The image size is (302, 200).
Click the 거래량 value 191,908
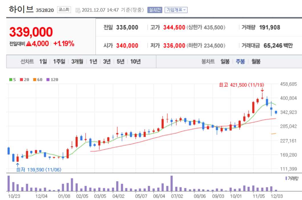pyautogui.click(x=270, y=28)
